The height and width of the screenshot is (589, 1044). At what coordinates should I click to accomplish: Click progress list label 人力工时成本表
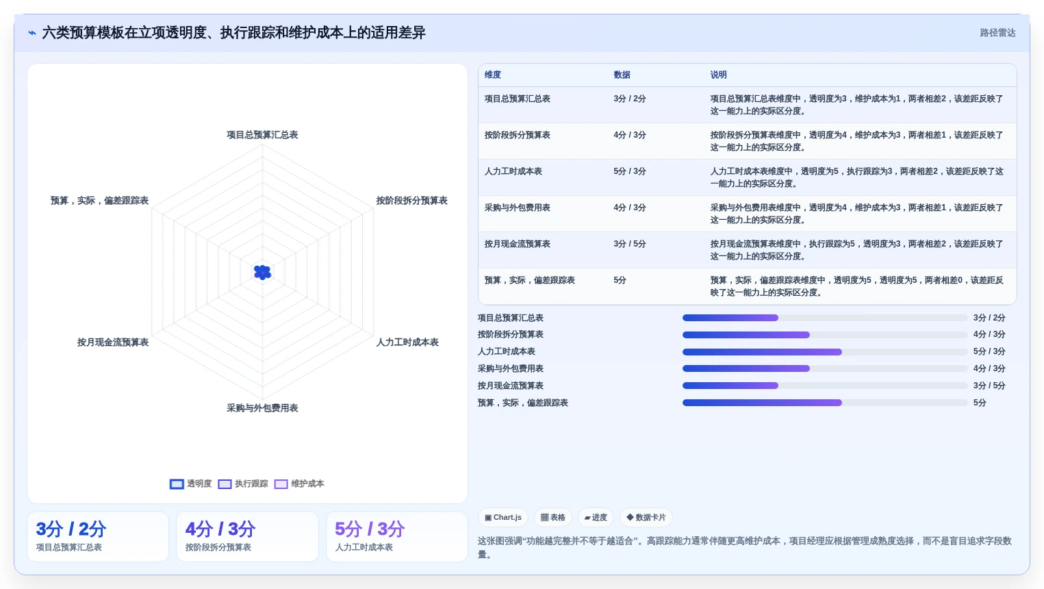point(507,352)
